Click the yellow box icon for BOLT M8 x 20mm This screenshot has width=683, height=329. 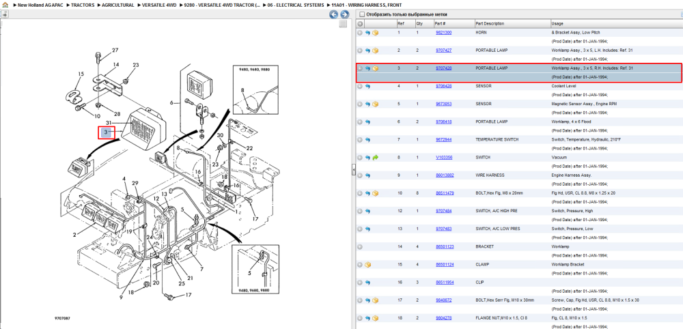375,193
